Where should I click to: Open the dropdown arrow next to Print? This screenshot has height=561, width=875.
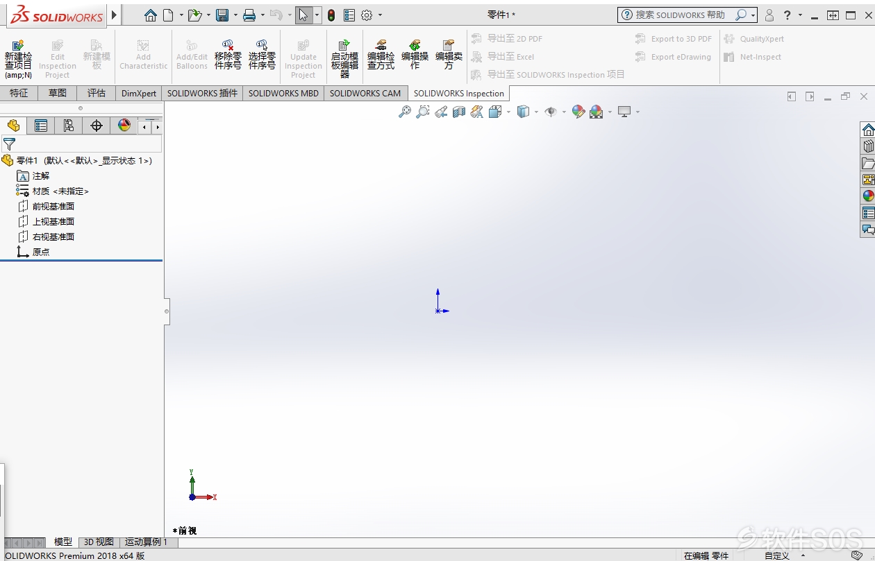click(262, 15)
